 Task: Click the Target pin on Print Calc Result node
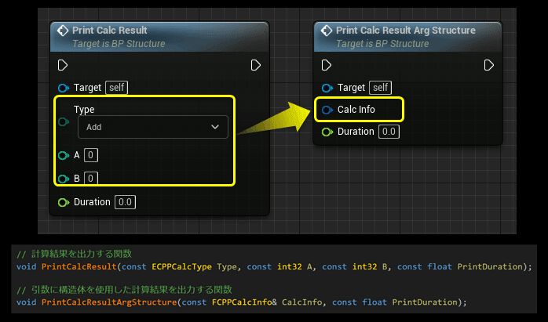(x=63, y=88)
